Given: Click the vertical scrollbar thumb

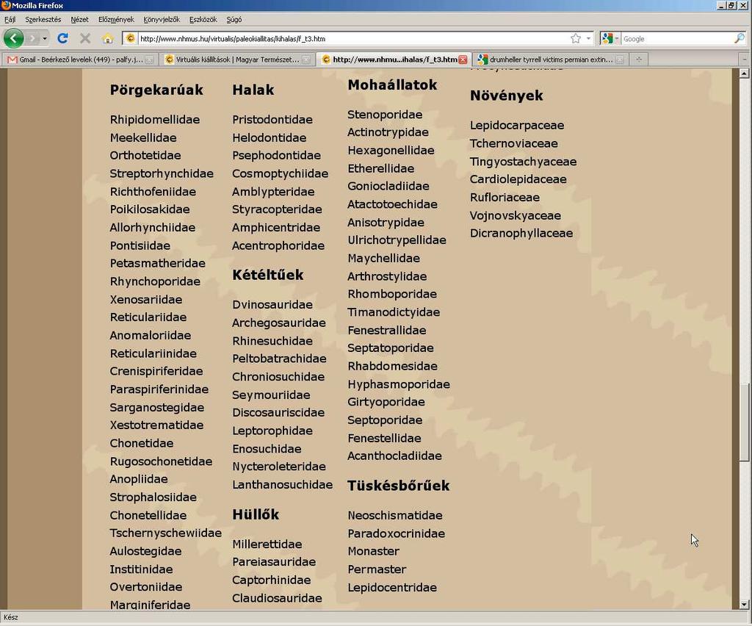Looking at the screenshot, I should pos(744,422).
